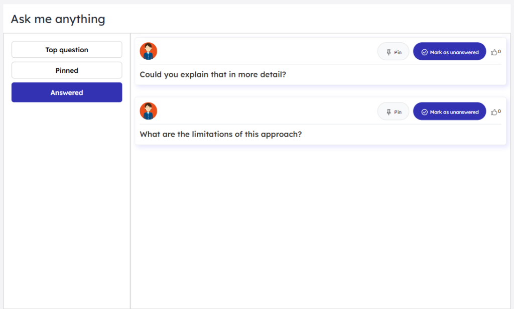Image resolution: width=514 pixels, height=309 pixels.
Task: Mark the limitations question as unanswered
Action: click(x=449, y=112)
